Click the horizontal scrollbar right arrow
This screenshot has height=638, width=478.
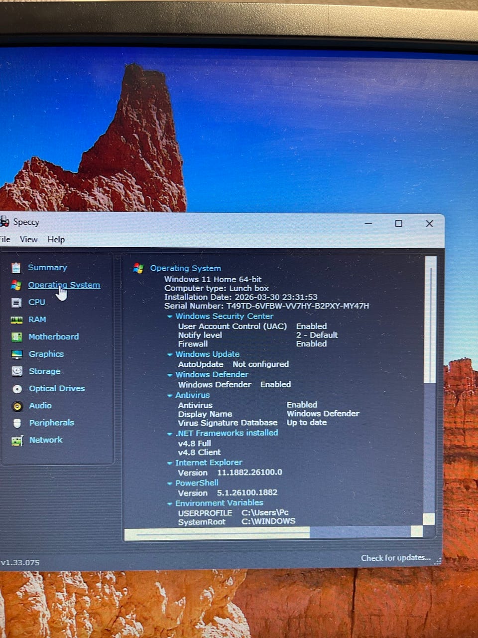tap(417, 532)
